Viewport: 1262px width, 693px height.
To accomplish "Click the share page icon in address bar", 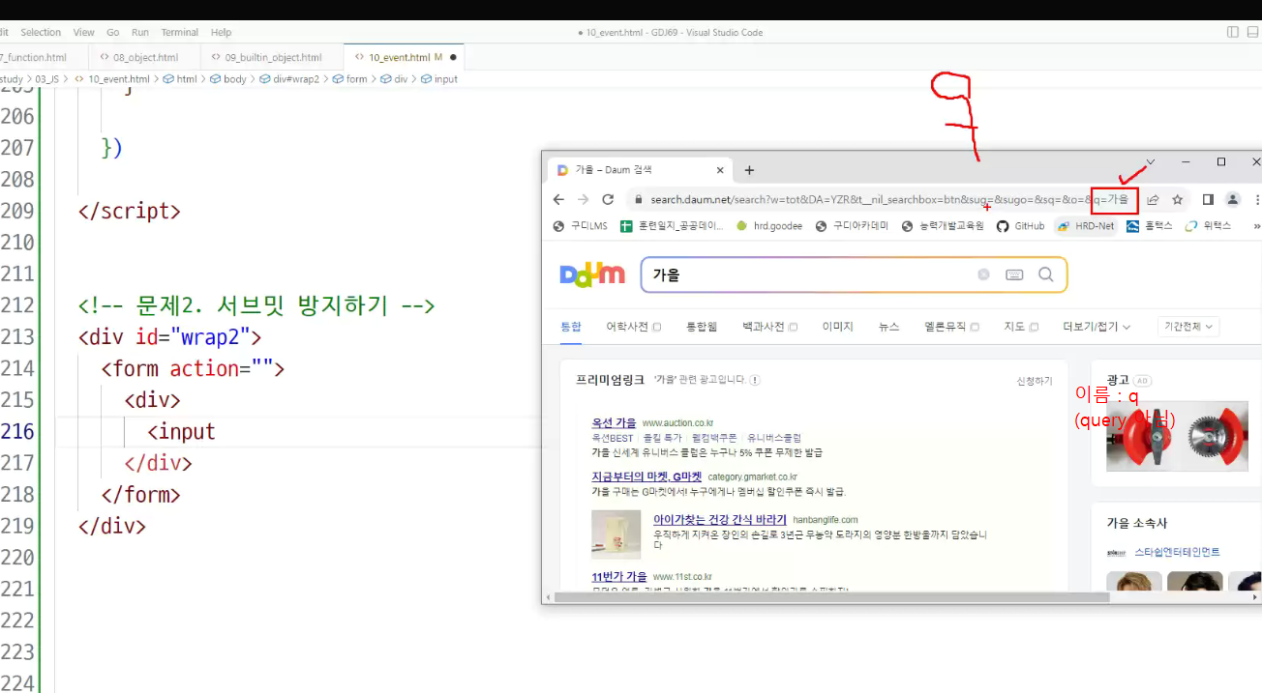I will (x=1153, y=199).
